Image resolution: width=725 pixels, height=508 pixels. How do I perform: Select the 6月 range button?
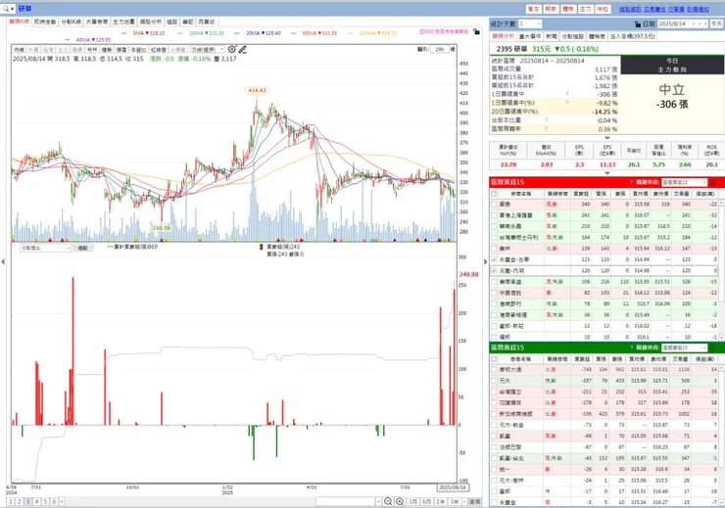pos(426,501)
